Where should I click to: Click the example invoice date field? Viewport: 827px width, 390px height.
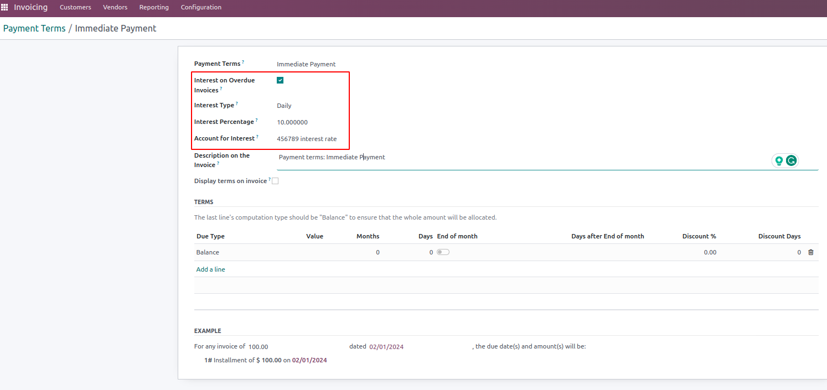tap(386, 347)
